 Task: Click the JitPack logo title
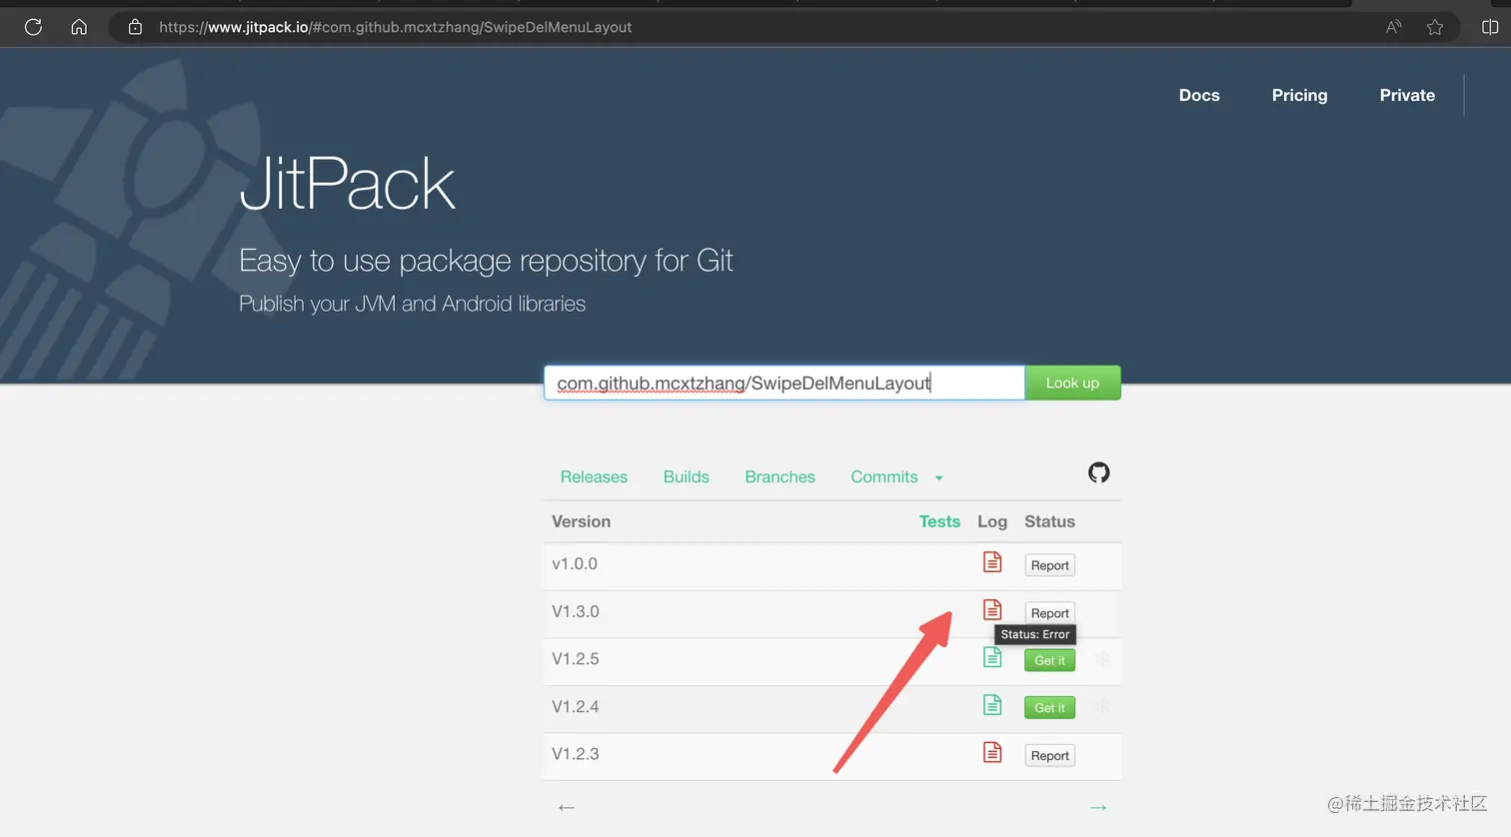click(x=348, y=185)
